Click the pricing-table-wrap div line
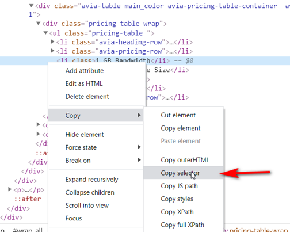 pos(104,24)
